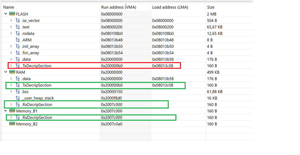Click run address 0x2007c0a0
This screenshot has width=300, height=155.
point(111,124)
